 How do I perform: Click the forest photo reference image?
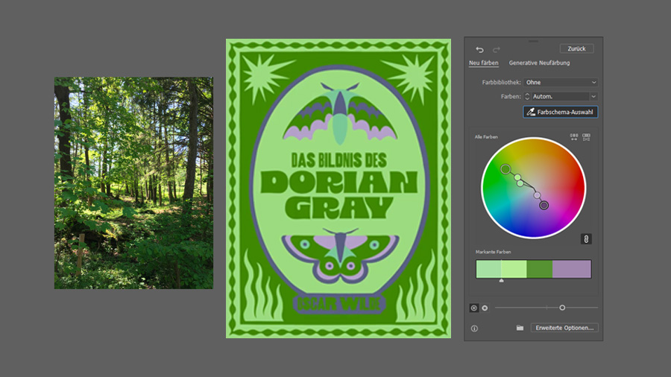coord(133,183)
